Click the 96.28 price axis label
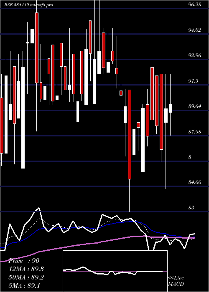This screenshot has width=209, height=292. [194, 5]
